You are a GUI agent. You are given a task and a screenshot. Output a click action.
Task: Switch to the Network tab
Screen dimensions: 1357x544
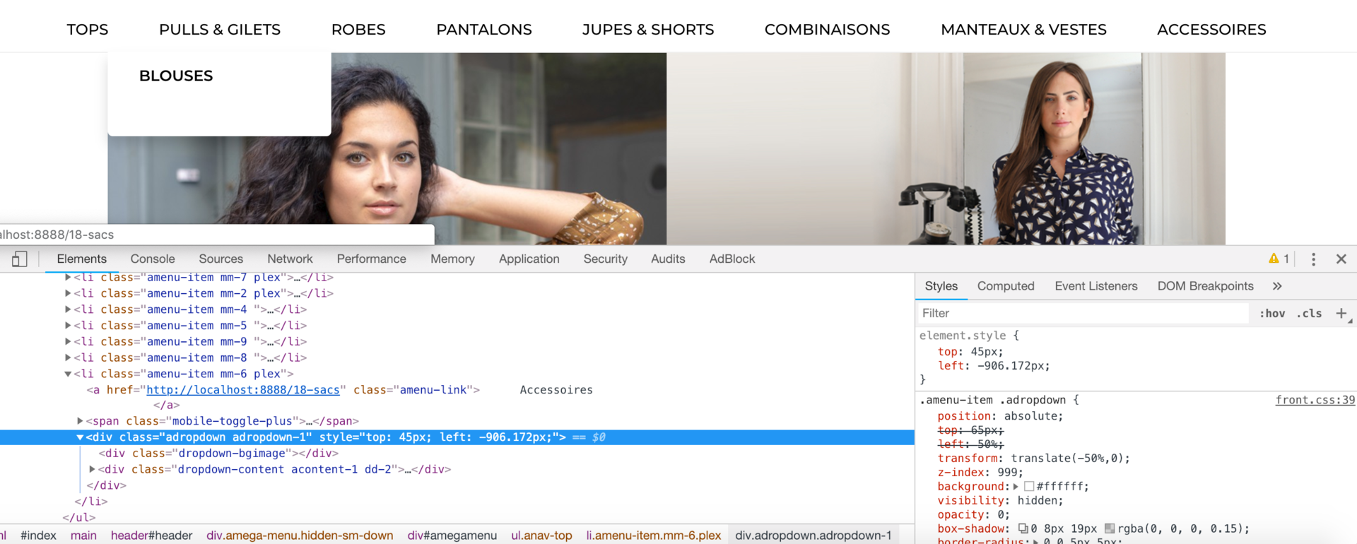click(290, 259)
